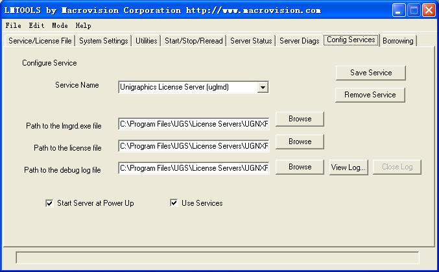The width and height of the screenshot is (439, 272).
Task: Browse for the license file
Action: point(300,142)
